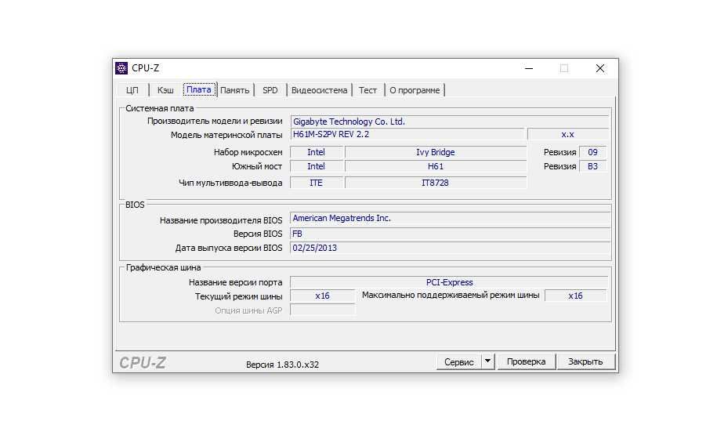Switch to the Кэш tab
This screenshot has height=421, width=717.
165,90
